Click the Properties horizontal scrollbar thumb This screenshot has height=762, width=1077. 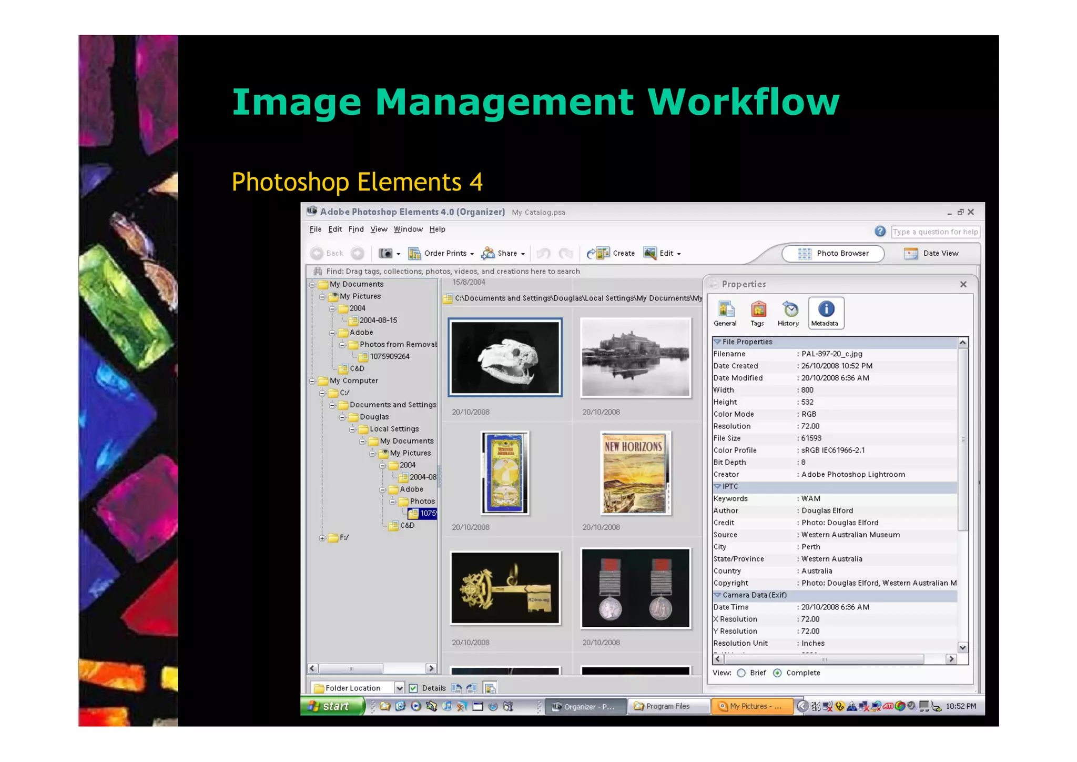click(824, 659)
